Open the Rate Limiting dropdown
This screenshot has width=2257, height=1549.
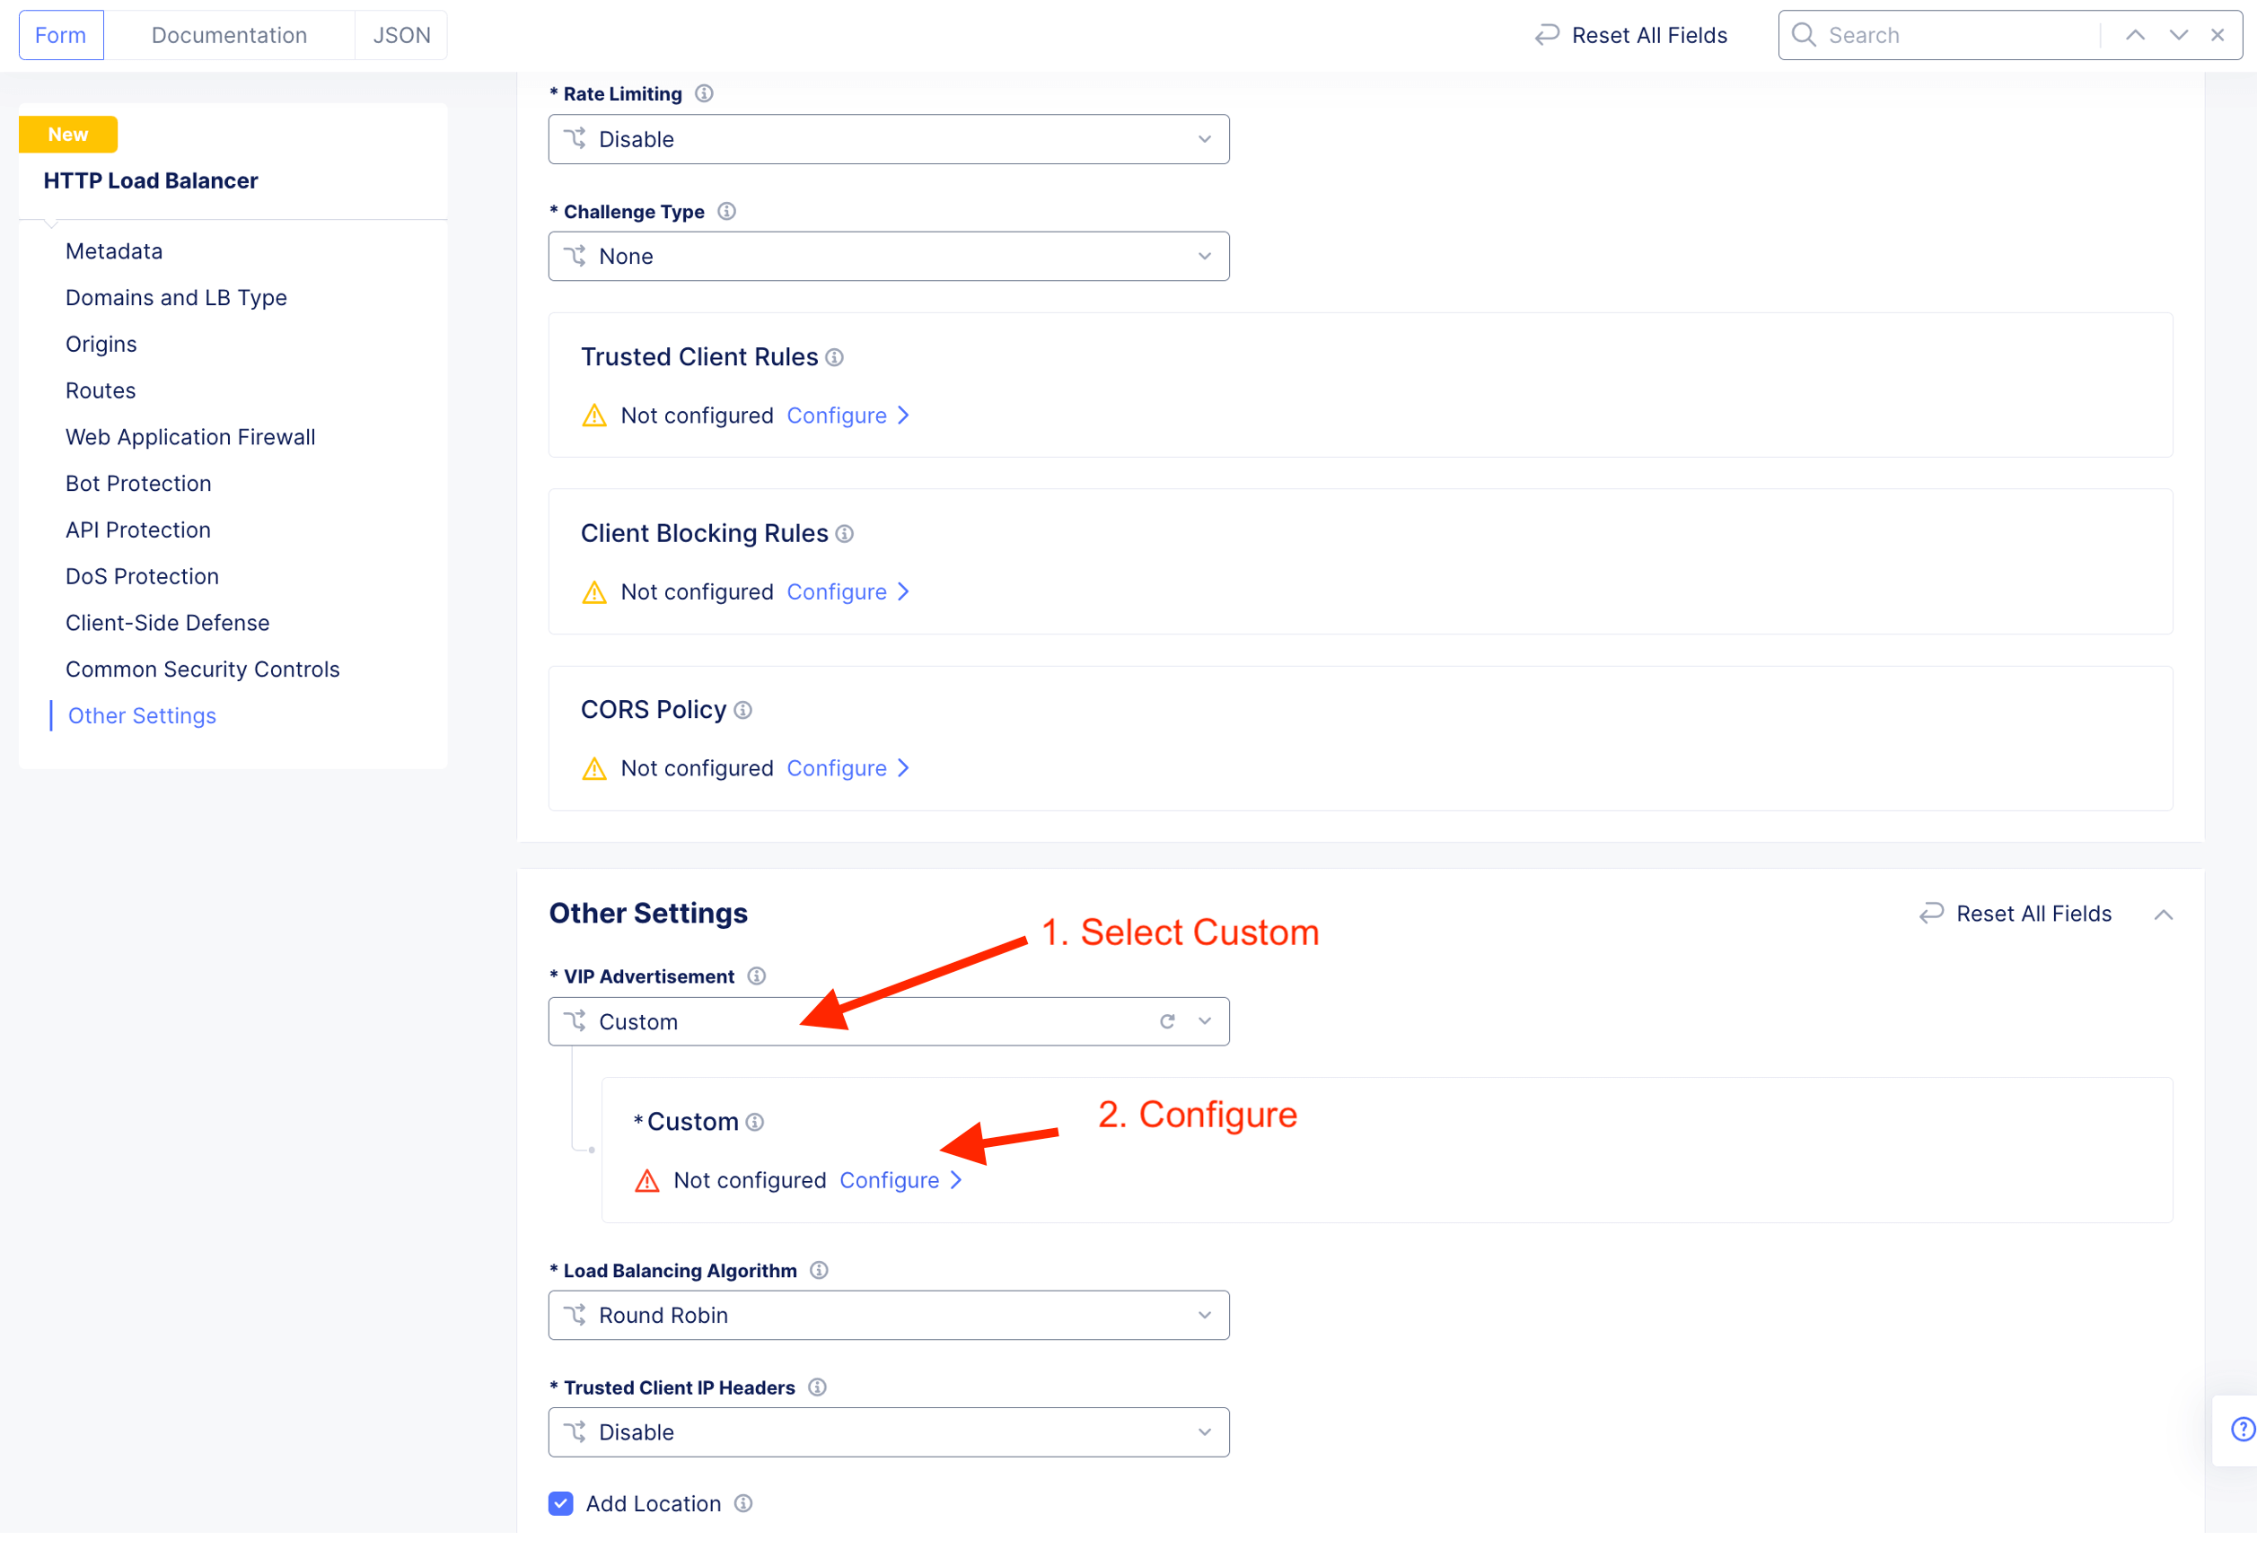[889, 139]
